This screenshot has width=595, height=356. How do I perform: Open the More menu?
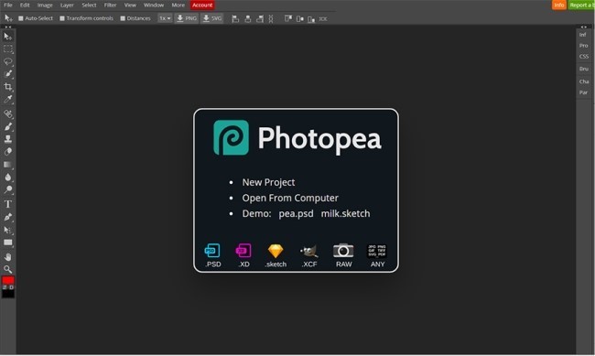pos(178,5)
